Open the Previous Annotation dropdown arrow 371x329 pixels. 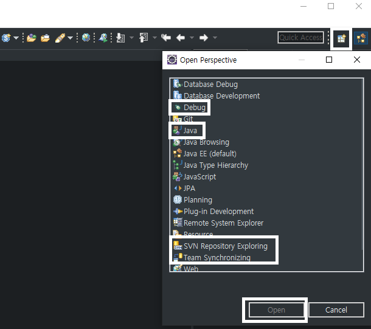pos(154,38)
